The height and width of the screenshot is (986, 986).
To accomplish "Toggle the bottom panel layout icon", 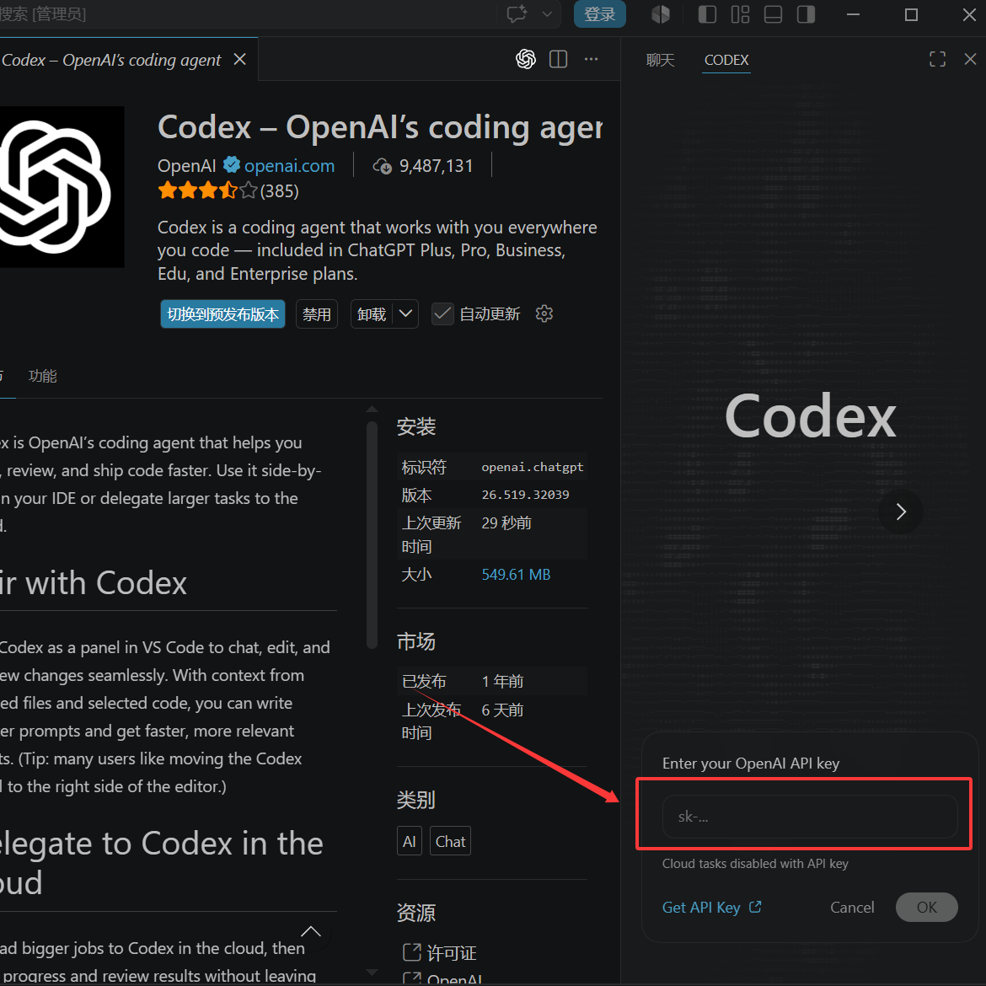I will (773, 13).
